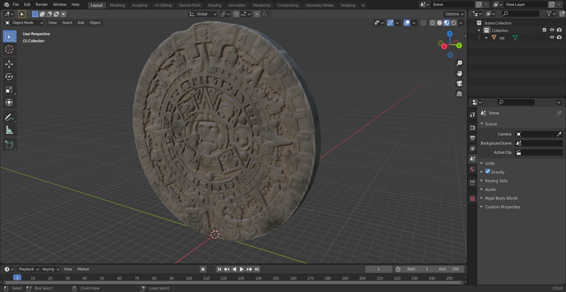Viewport: 566px width, 292px height.
Task: Switch to Wireframe shading mode
Action: pyautogui.click(x=433, y=23)
